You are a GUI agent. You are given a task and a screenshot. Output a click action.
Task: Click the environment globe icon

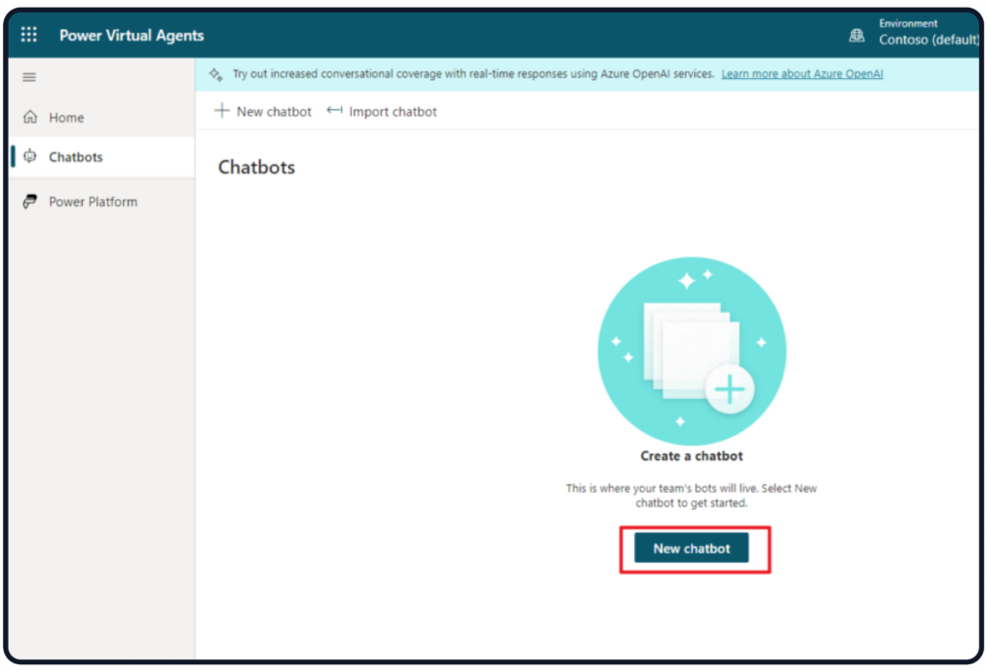click(x=857, y=36)
